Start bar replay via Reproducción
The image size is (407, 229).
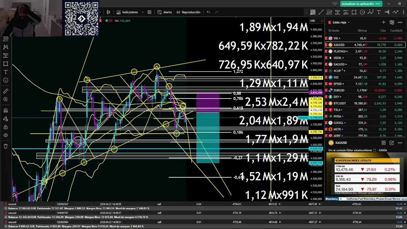pyautogui.click(x=188, y=12)
